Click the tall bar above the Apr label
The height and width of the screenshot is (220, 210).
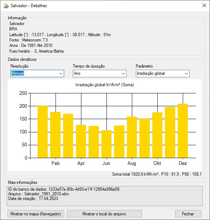(81, 141)
